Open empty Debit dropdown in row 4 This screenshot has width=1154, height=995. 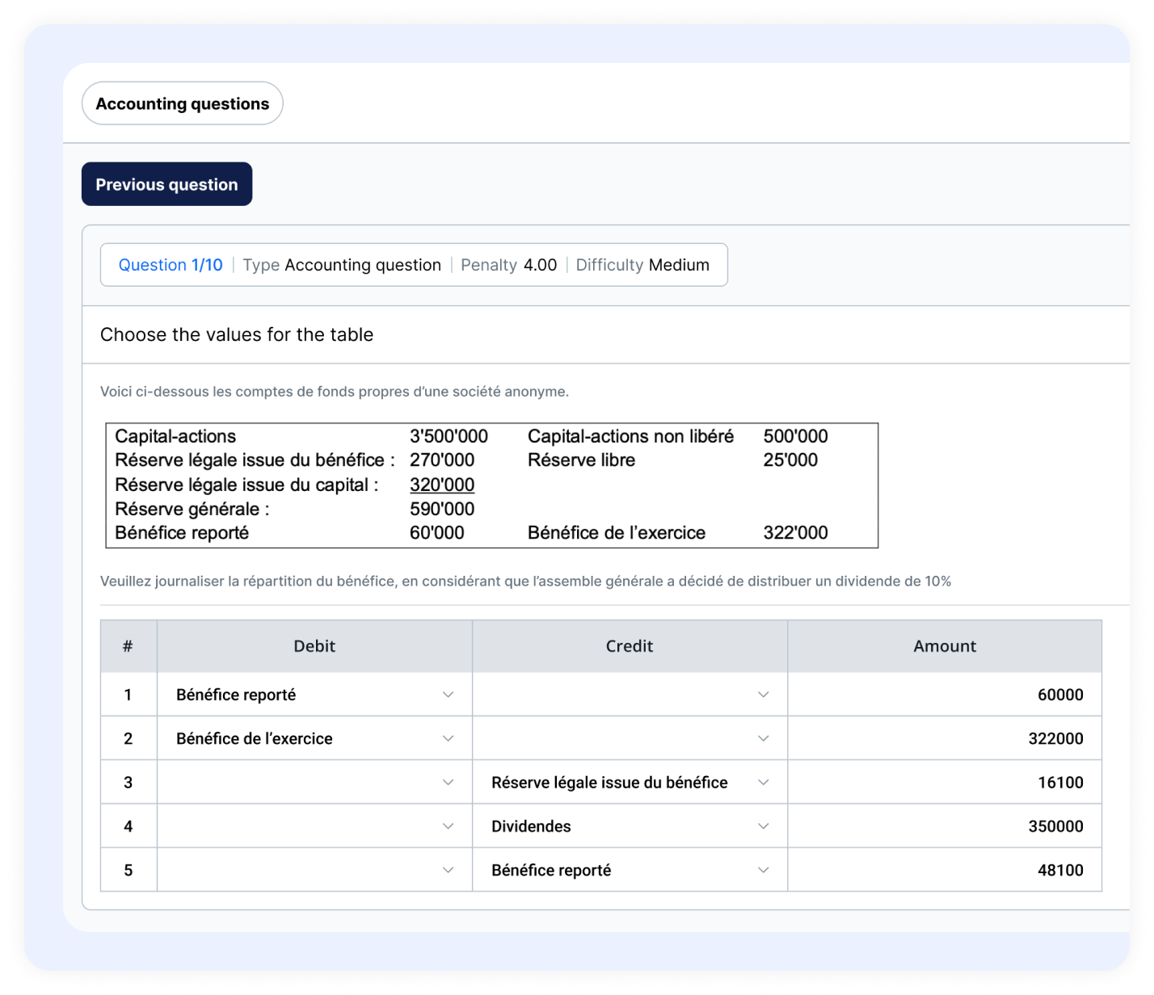pyautogui.click(x=314, y=826)
